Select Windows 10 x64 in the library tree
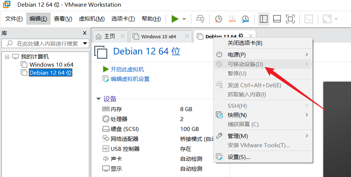Screen dimensions: 351x177 51,64
